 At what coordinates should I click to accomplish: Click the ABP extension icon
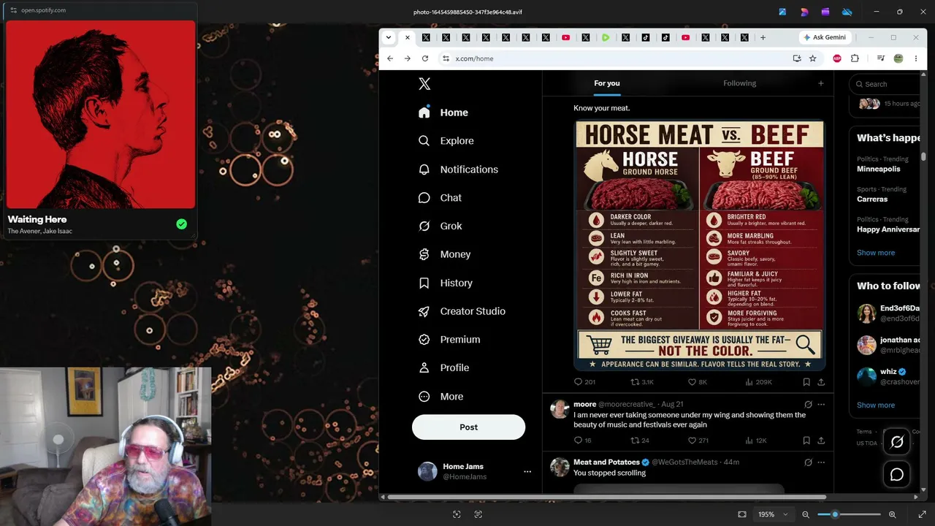pyautogui.click(x=837, y=58)
